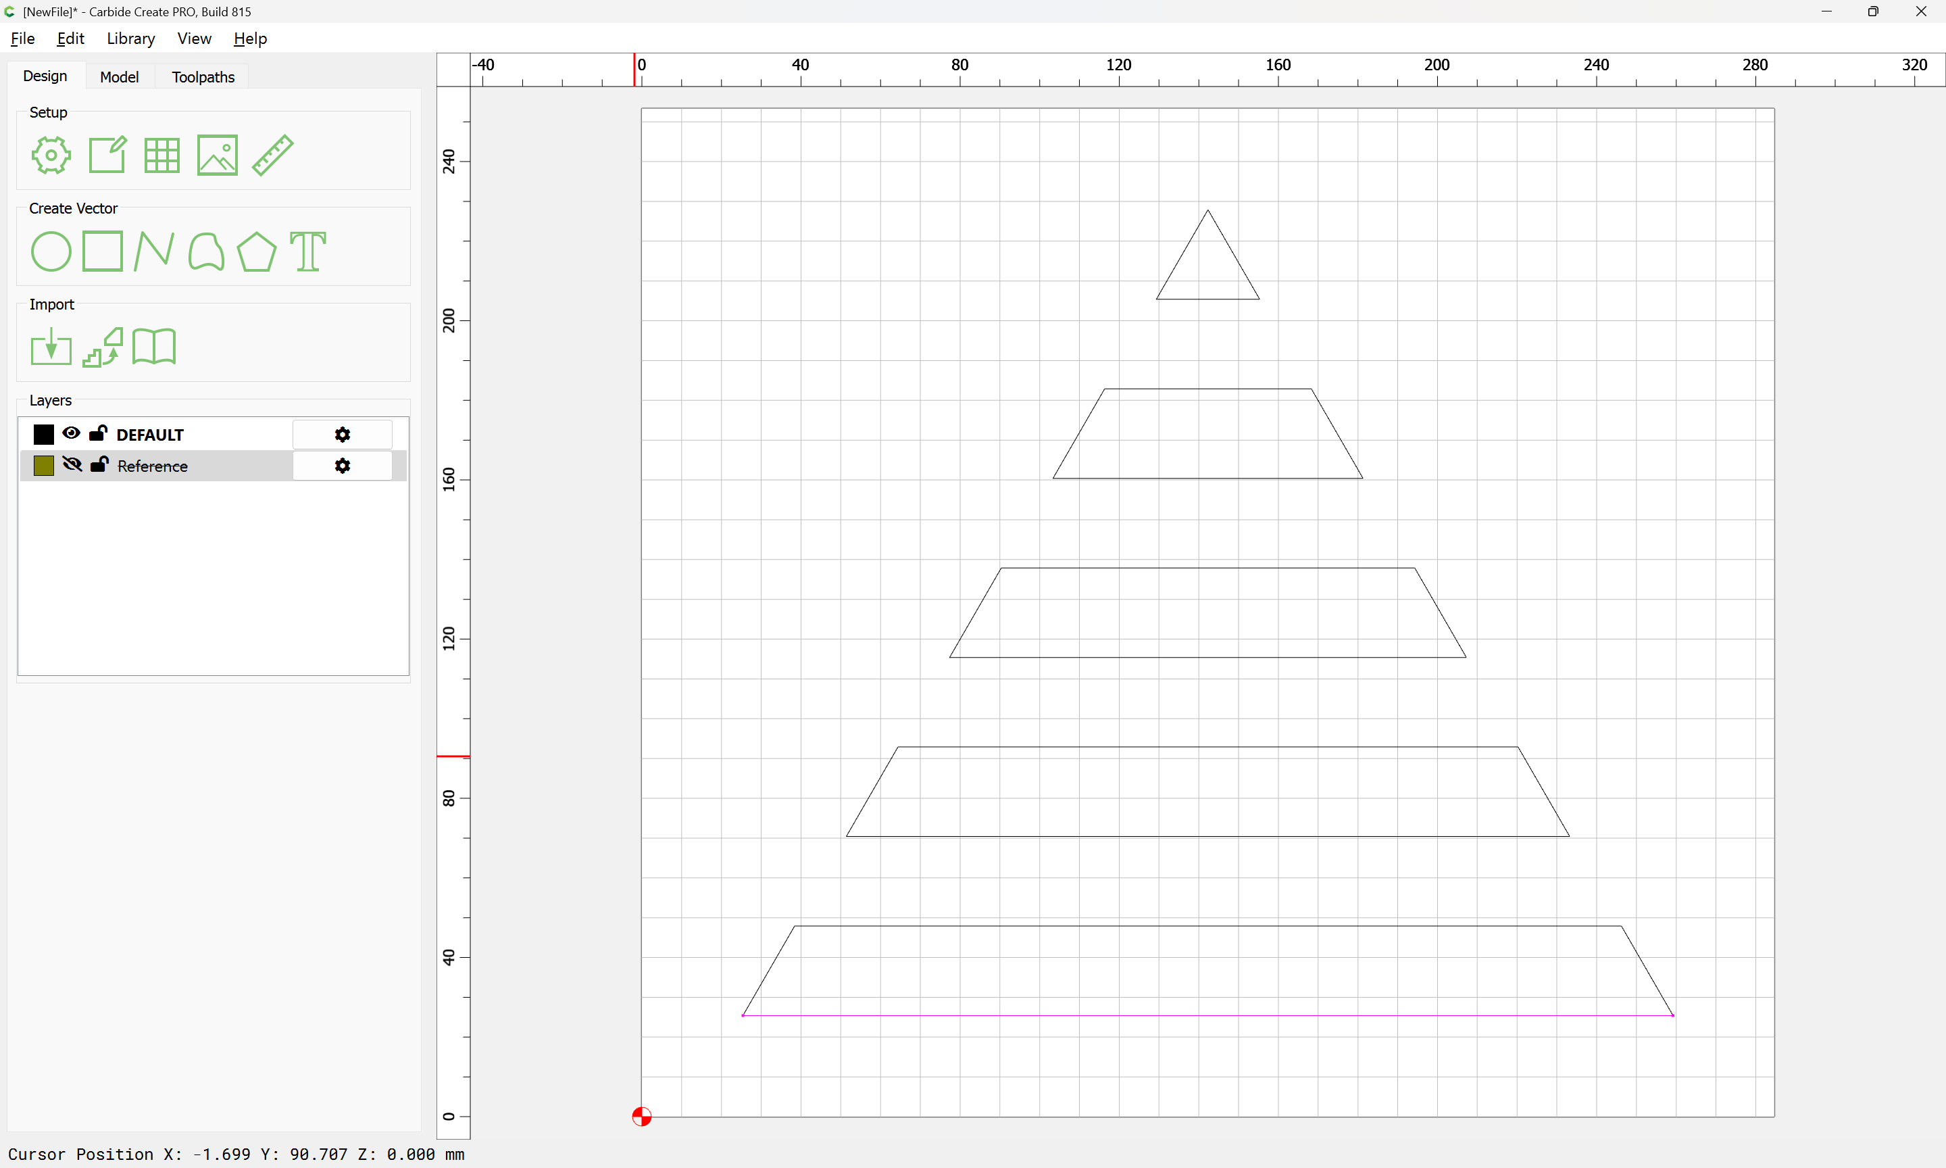Click the Reference layer color swatch
This screenshot has height=1168, width=1946.
[x=44, y=465]
